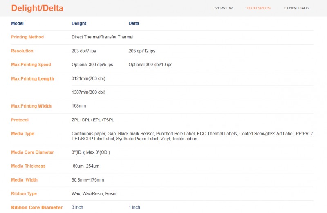Screen dimensions: 327x213
Task: Click the Max.Printing Length label
Action: [33, 79]
